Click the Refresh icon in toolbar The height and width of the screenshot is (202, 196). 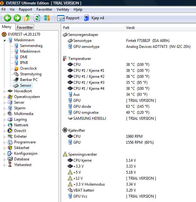(x=37, y=18)
